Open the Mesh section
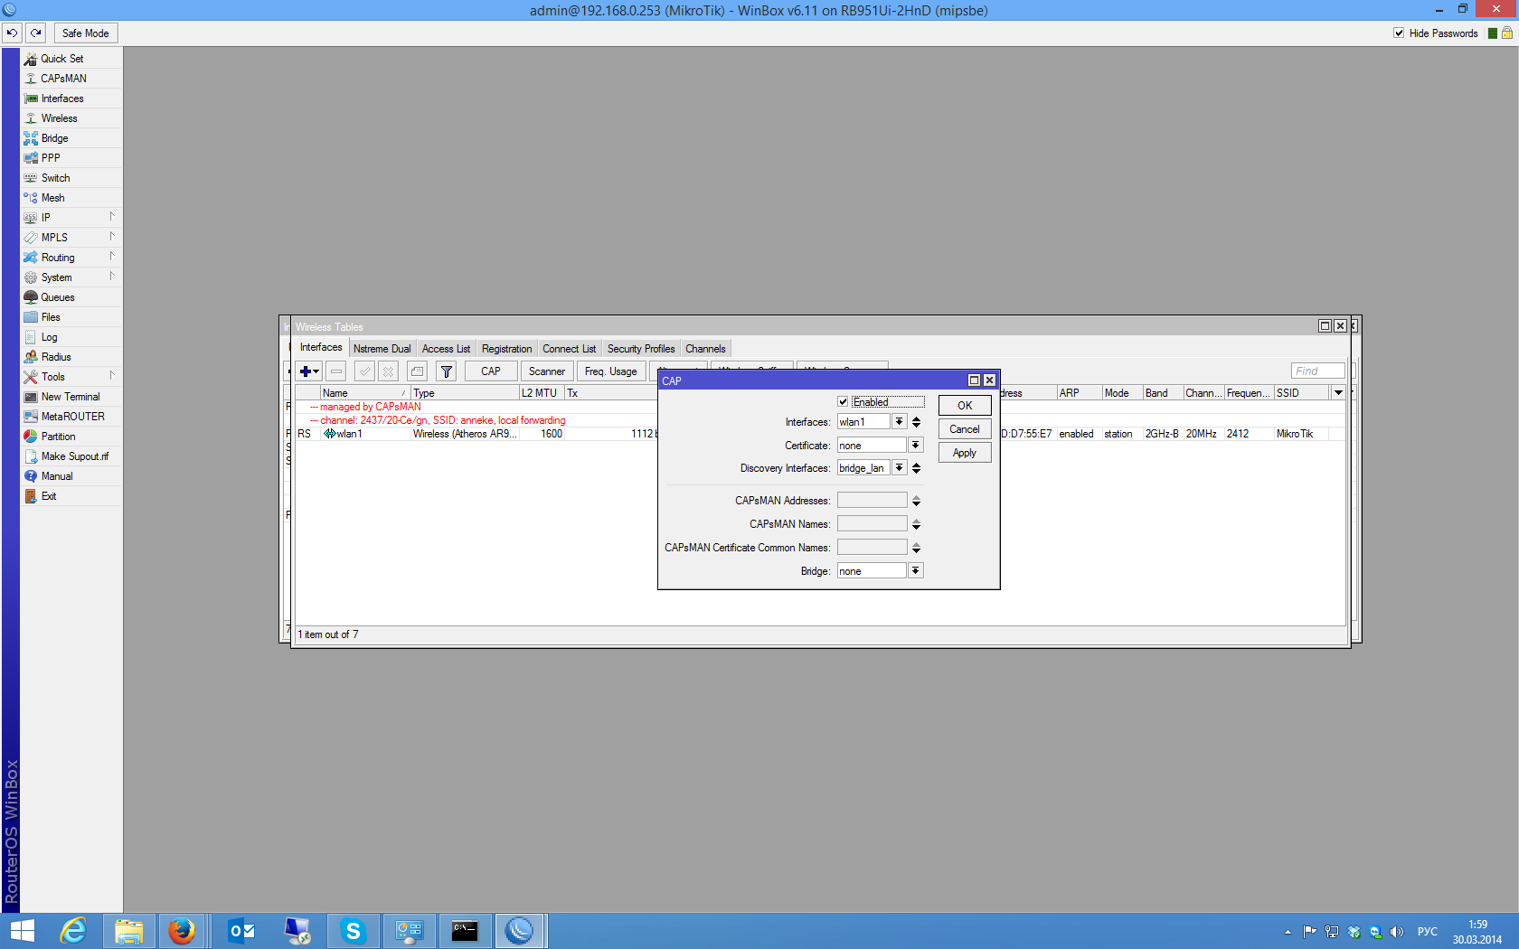This screenshot has width=1519, height=949. point(53,198)
